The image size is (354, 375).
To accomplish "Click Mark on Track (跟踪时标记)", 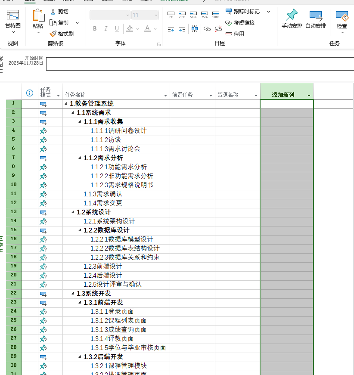I will 242,11.
